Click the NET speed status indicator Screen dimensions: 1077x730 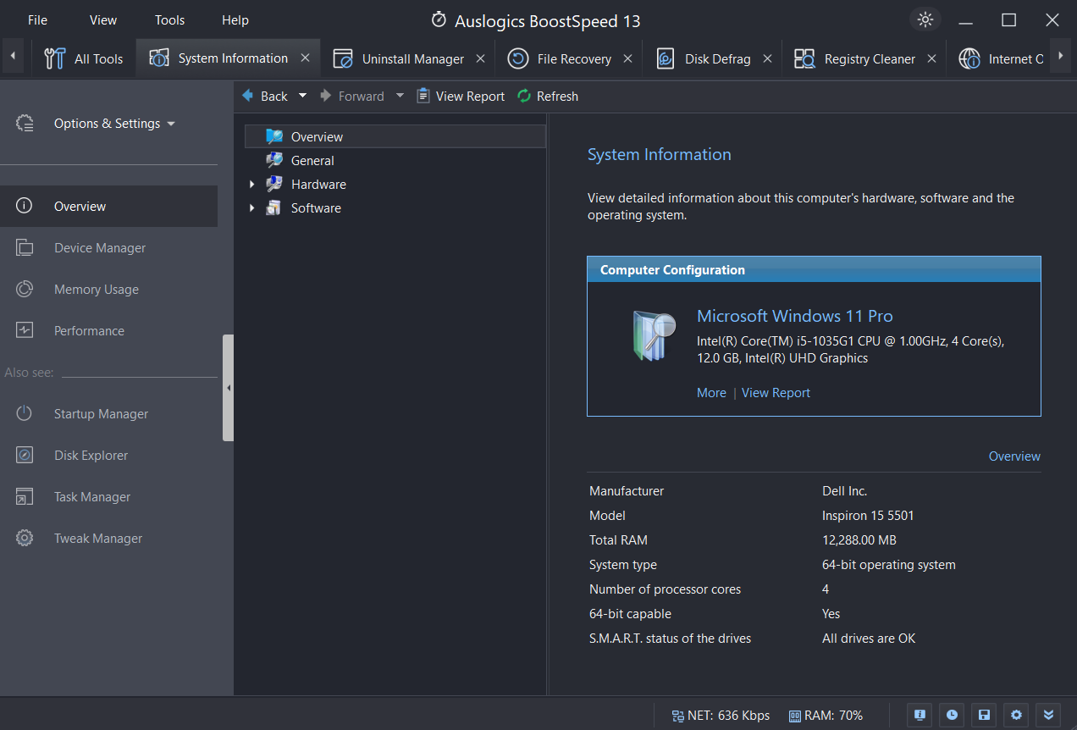[721, 715]
